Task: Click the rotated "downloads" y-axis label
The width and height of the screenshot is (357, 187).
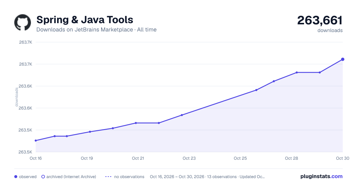Action: click(17, 97)
